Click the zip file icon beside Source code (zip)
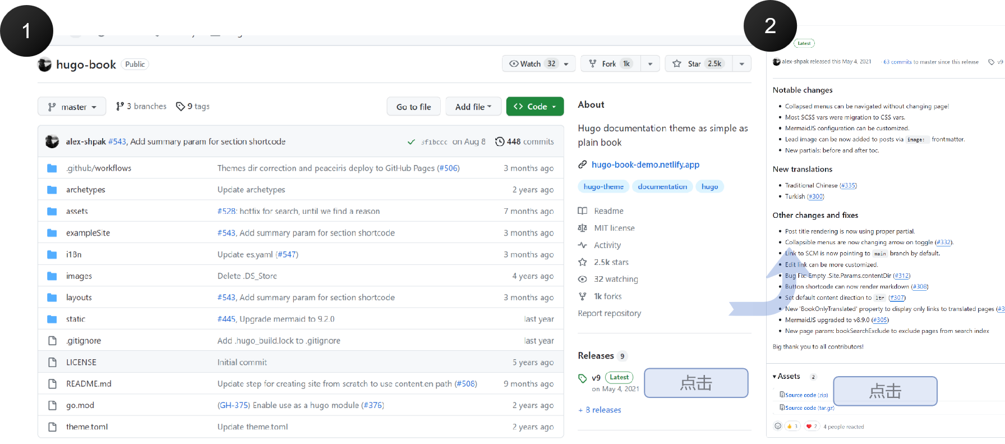Image resolution: width=1005 pixels, height=444 pixels. pos(782,395)
